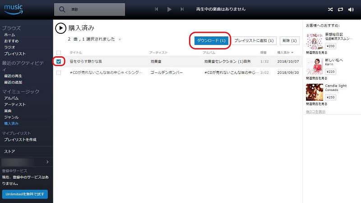361x203 pixels.
Task: Click the Candle light title link
Action: click(x=336, y=86)
